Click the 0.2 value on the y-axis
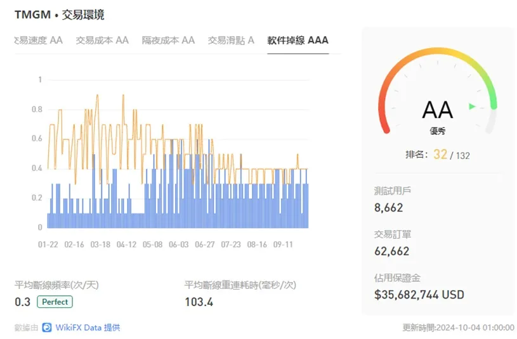 pos(37,198)
